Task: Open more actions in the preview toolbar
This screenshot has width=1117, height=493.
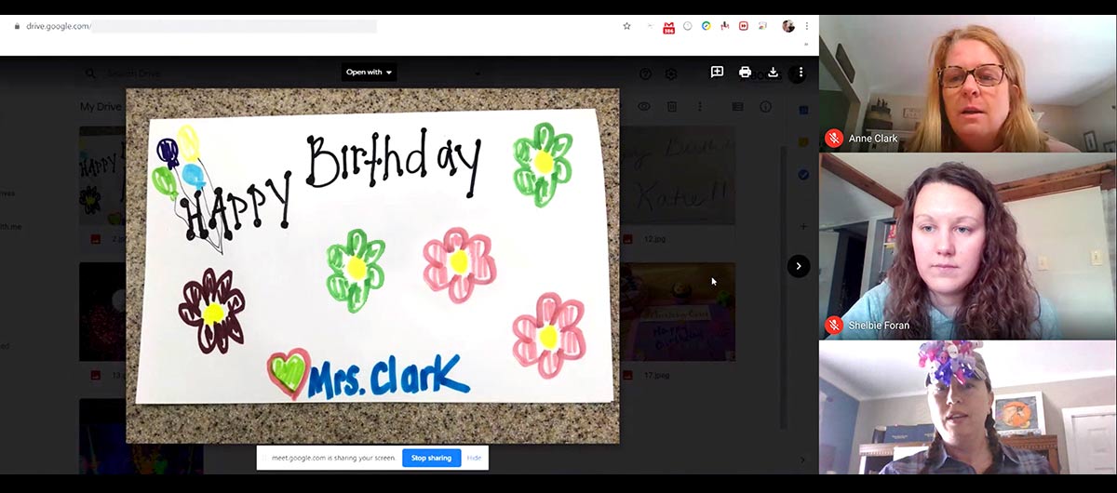Action: pos(801,73)
